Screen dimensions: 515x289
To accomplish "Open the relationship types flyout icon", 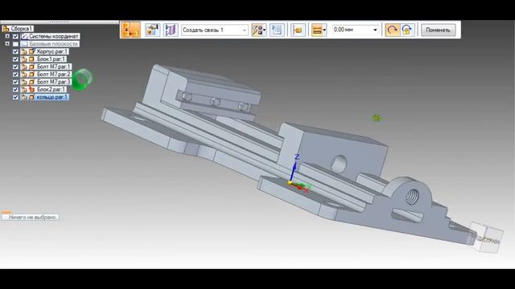I will (x=259, y=30).
